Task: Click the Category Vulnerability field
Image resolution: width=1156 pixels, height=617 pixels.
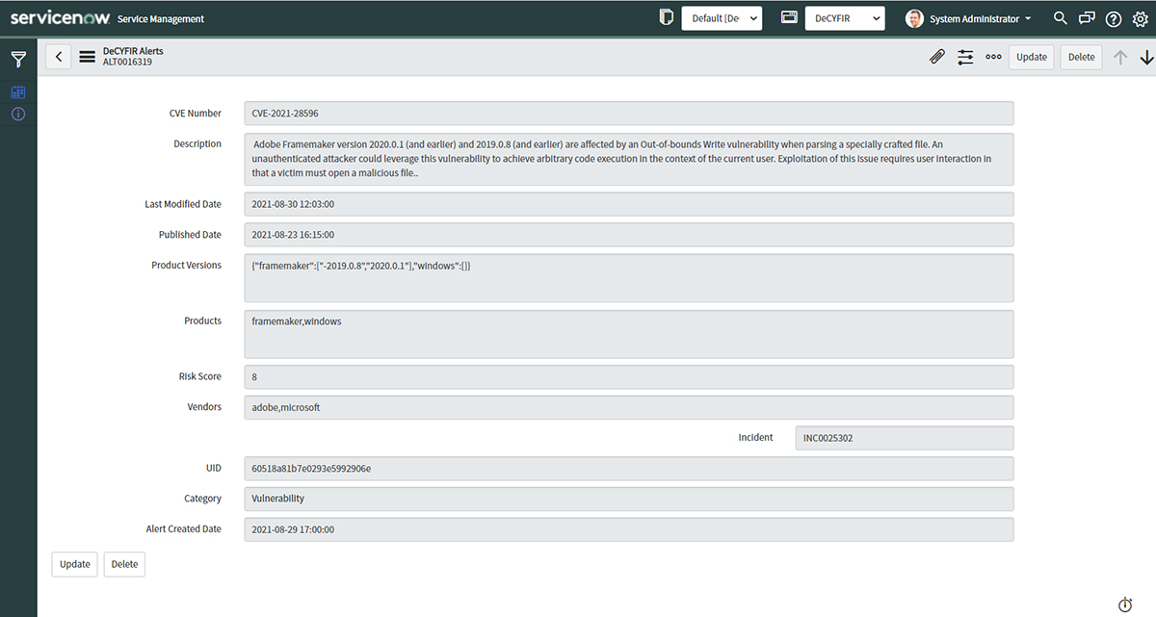Action: (629, 499)
